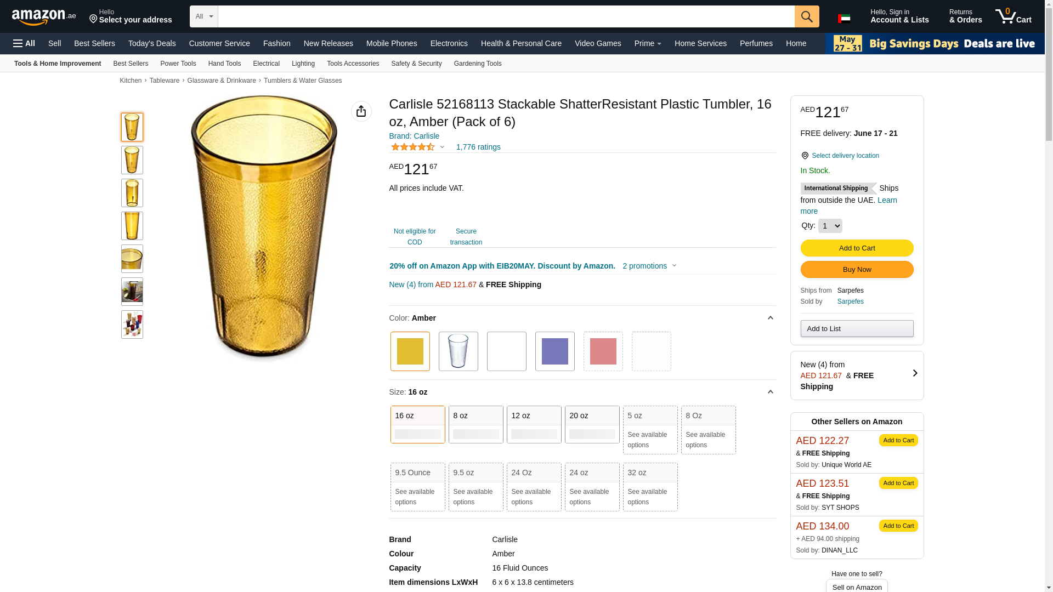
Task: Go to the Electronics section
Action: coord(449,43)
